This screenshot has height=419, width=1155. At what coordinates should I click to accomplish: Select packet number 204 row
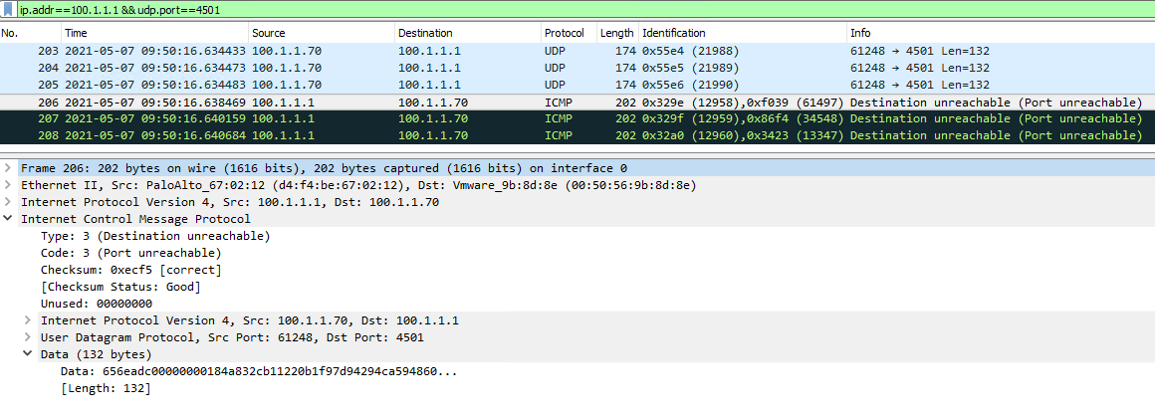pyautogui.click(x=577, y=69)
